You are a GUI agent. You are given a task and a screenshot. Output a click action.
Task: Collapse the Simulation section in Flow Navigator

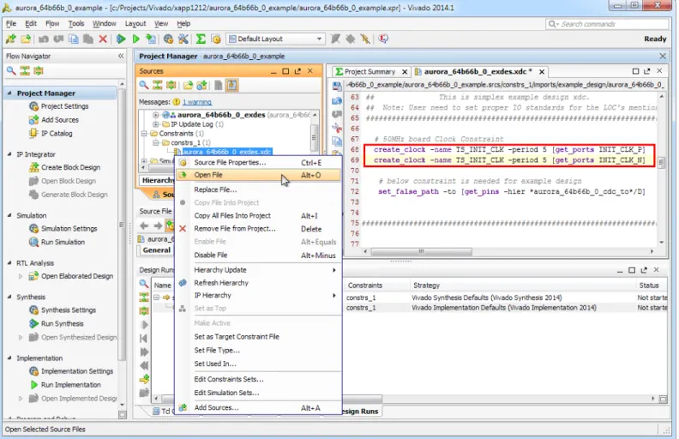coord(9,215)
